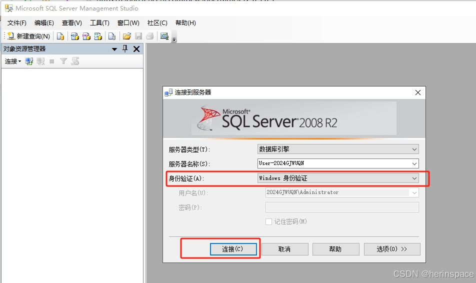Click the Open File folder icon
The width and height of the screenshot is (476, 283).
point(127,36)
